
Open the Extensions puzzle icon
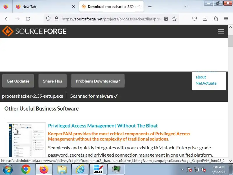pos(216,19)
